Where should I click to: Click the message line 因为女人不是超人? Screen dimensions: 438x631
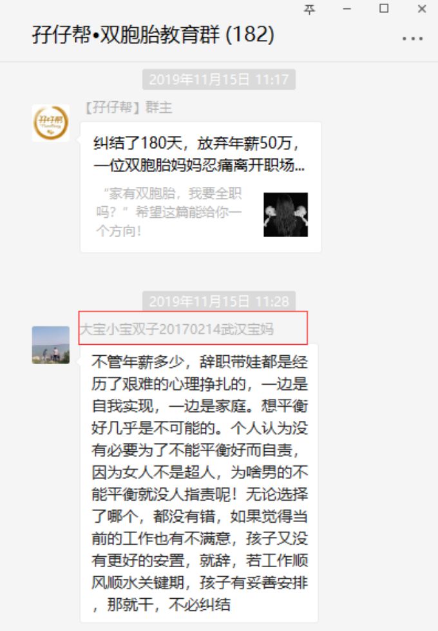click(x=200, y=472)
